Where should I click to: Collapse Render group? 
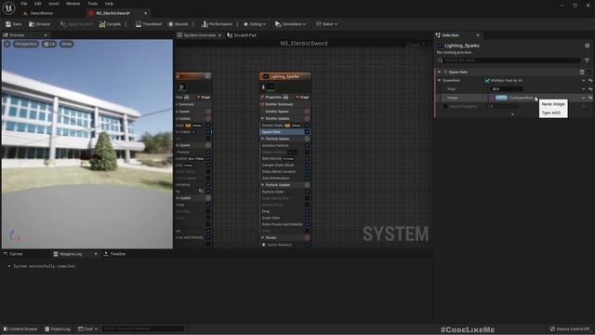[262, 238]
